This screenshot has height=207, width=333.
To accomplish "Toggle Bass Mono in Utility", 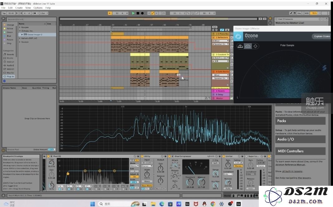I will click(147, 185).
